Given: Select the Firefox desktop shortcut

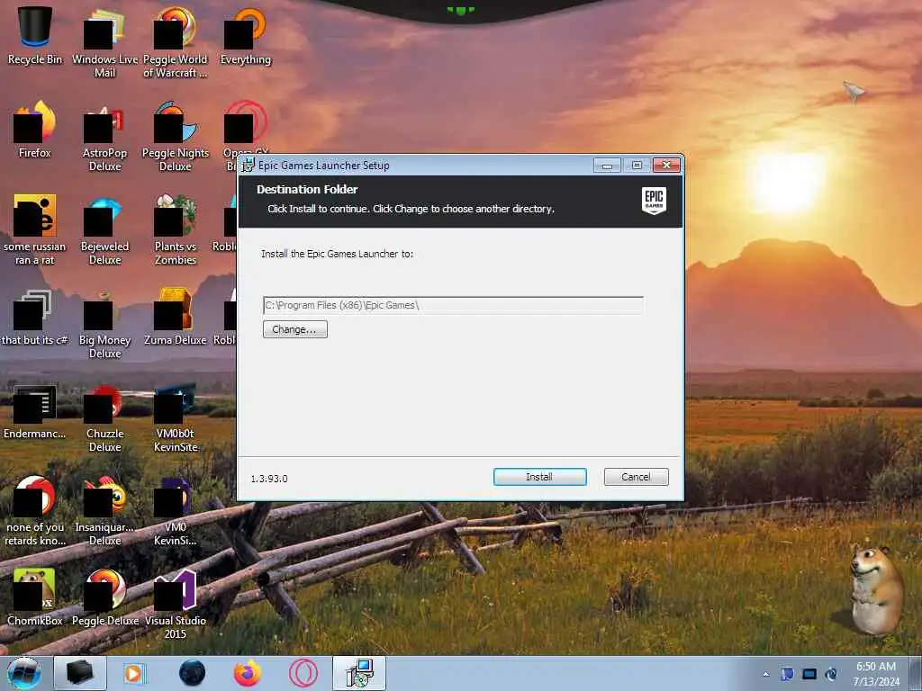Looking at the screenshot, I should coord(35,130).
